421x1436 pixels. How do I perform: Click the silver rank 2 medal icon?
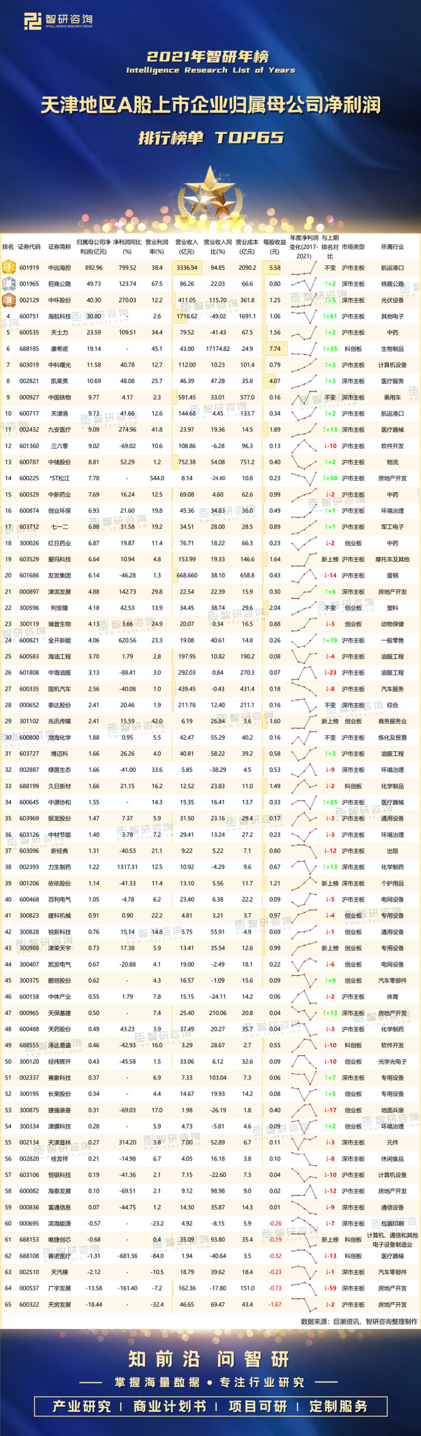[8, 283]
